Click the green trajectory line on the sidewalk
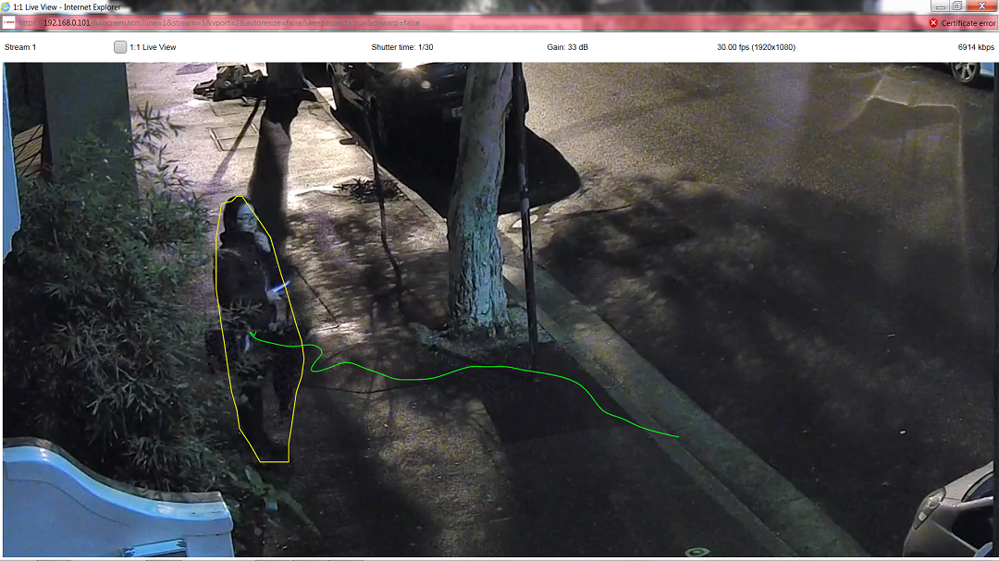This screenshot has height=561, width=999. click(x=481, y=368)
